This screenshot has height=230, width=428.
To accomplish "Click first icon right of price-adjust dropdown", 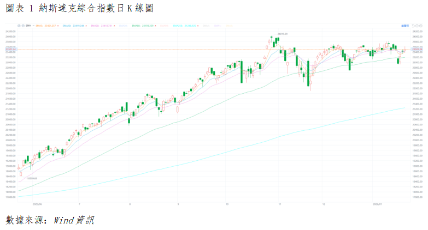I will click(413, 26).
